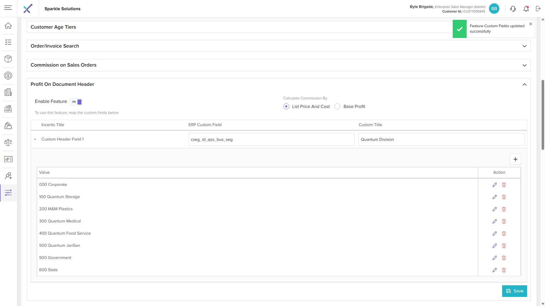Expand Commission on Sales Orders section
Viewport: 545px width, 306px height.
pyautogui.click(x=524, y=65)
